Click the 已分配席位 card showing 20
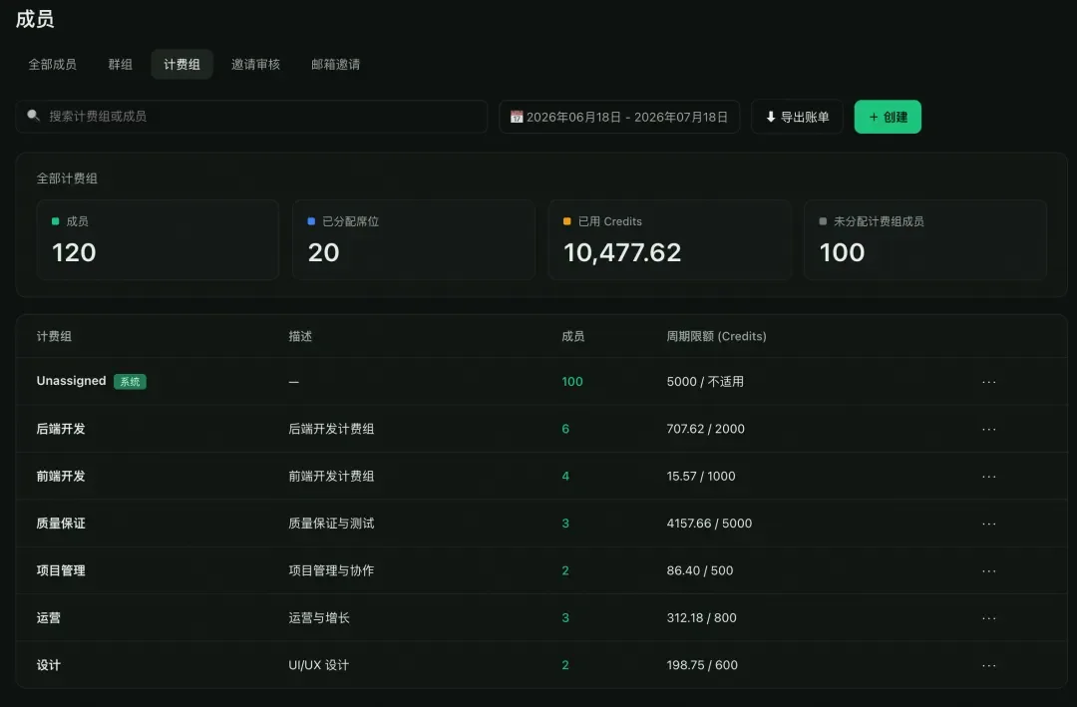1077x707 pixels. point(414,239)
